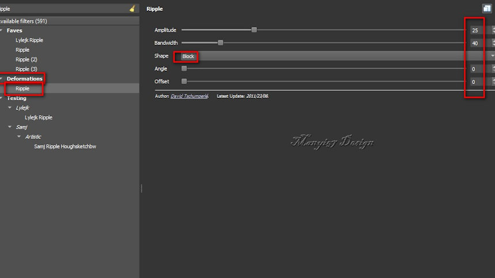Collapse the Artistic subfolder

pos(19,137)
